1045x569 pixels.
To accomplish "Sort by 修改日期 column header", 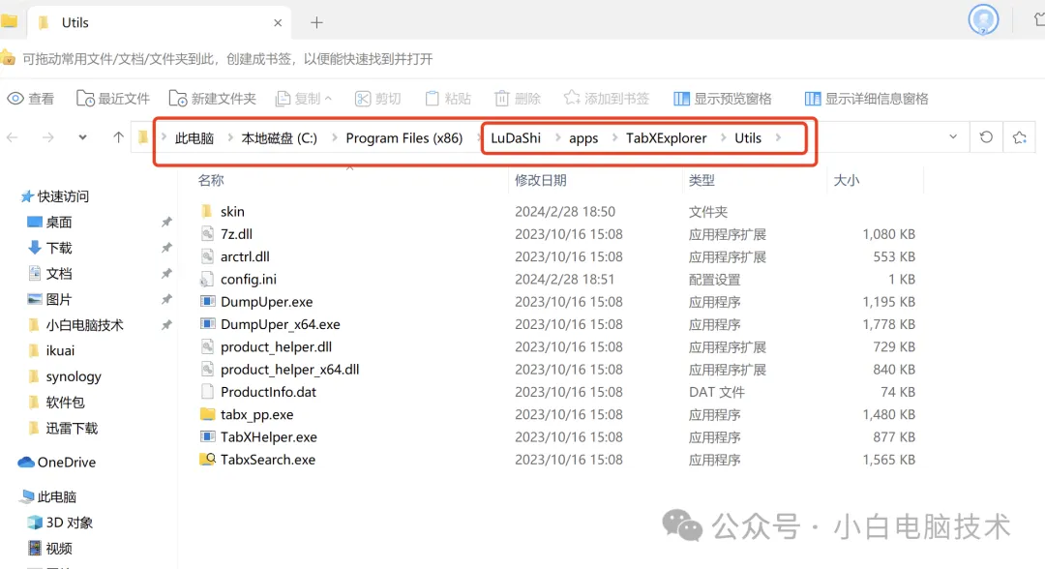I will tap(541, 181).
